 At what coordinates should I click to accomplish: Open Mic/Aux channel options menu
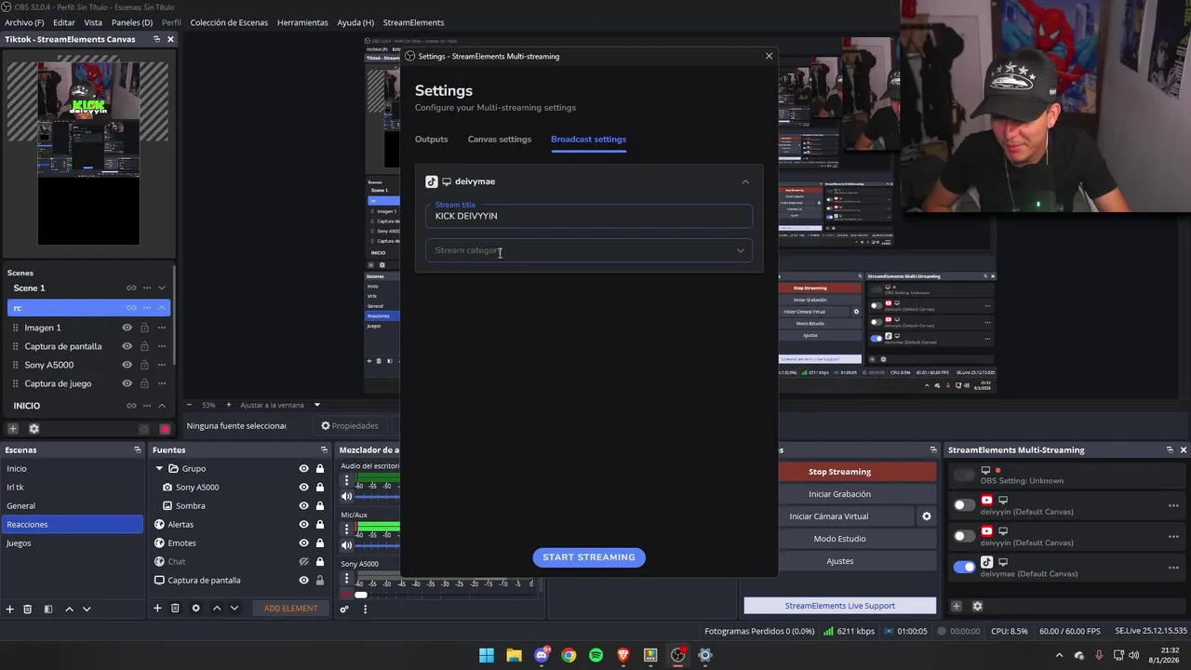(347, 529)
